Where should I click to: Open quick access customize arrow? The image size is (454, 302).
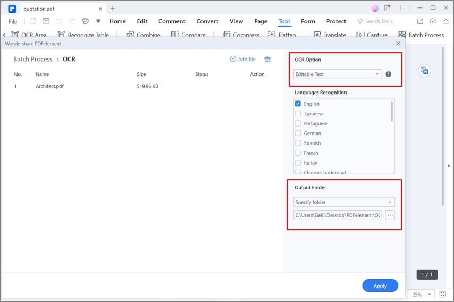point(98,21)
